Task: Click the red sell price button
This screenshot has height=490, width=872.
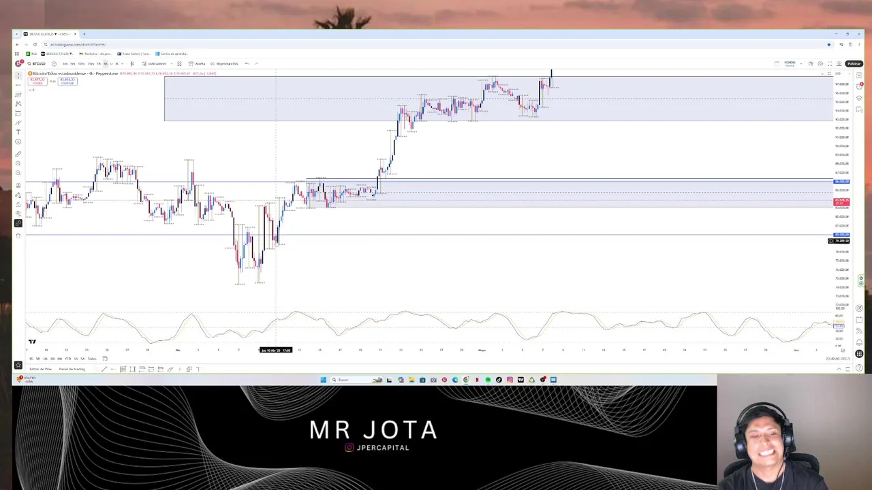Action: pos(37,81)
